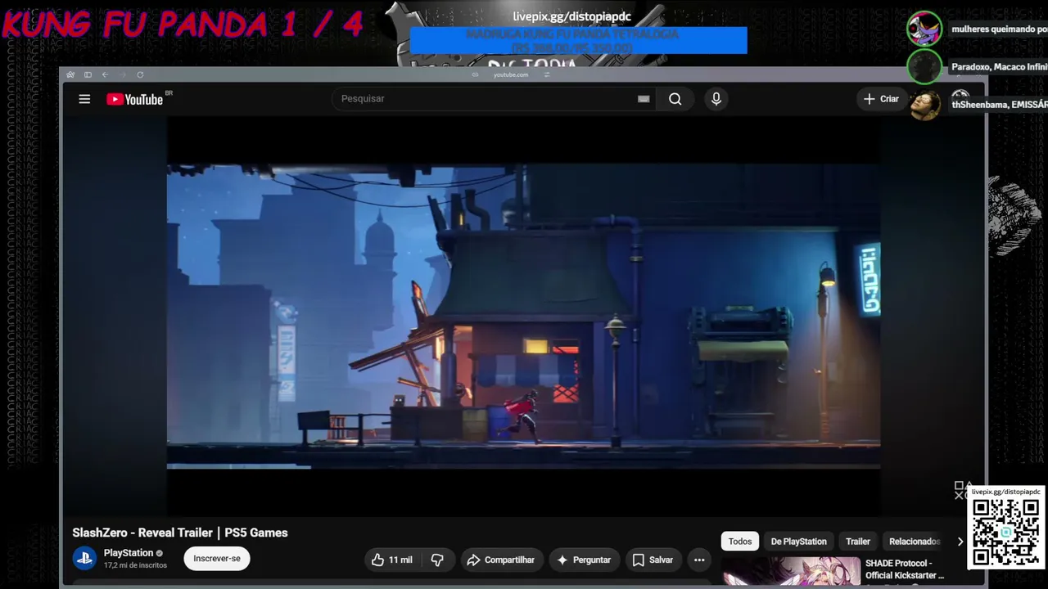
Task: Open the Criar create menu
Action: [x=881, y=99]
